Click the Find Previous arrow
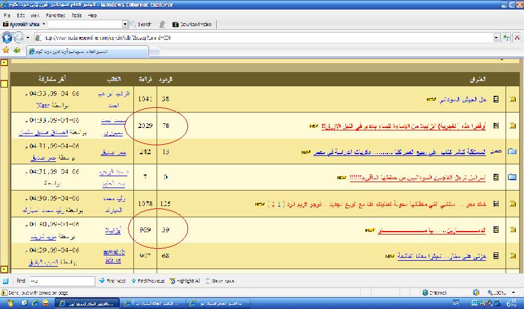Image resolution: width=524 pixels, height=309 pixels. tap(149, 280)
